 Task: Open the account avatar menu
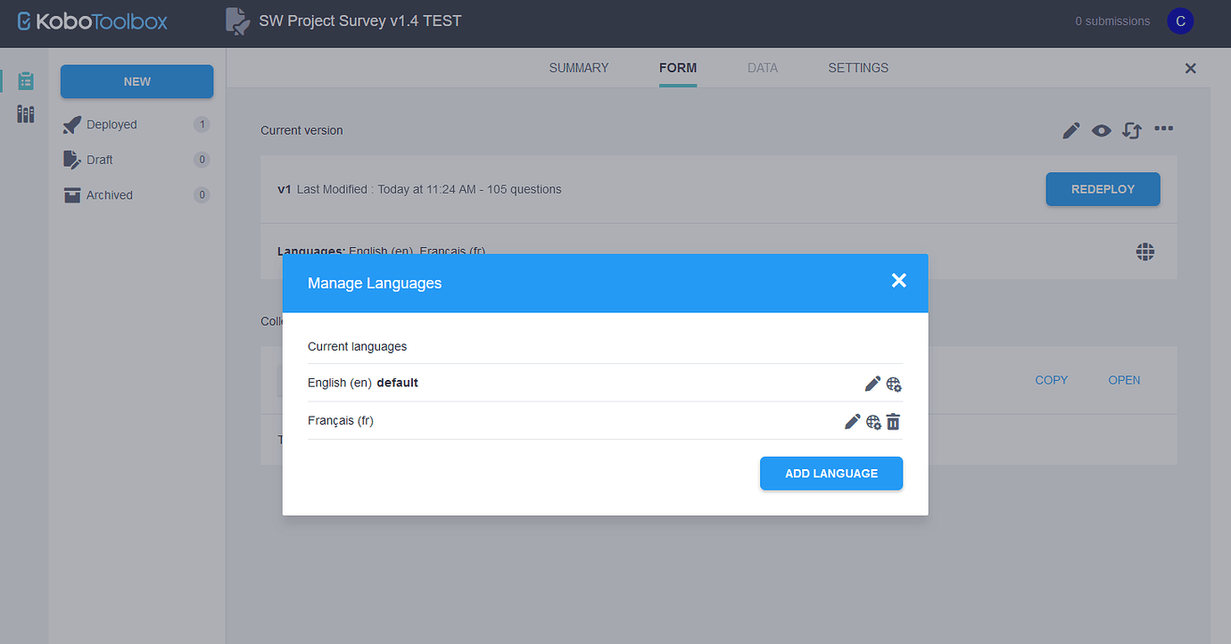[x=1180, y=20]
